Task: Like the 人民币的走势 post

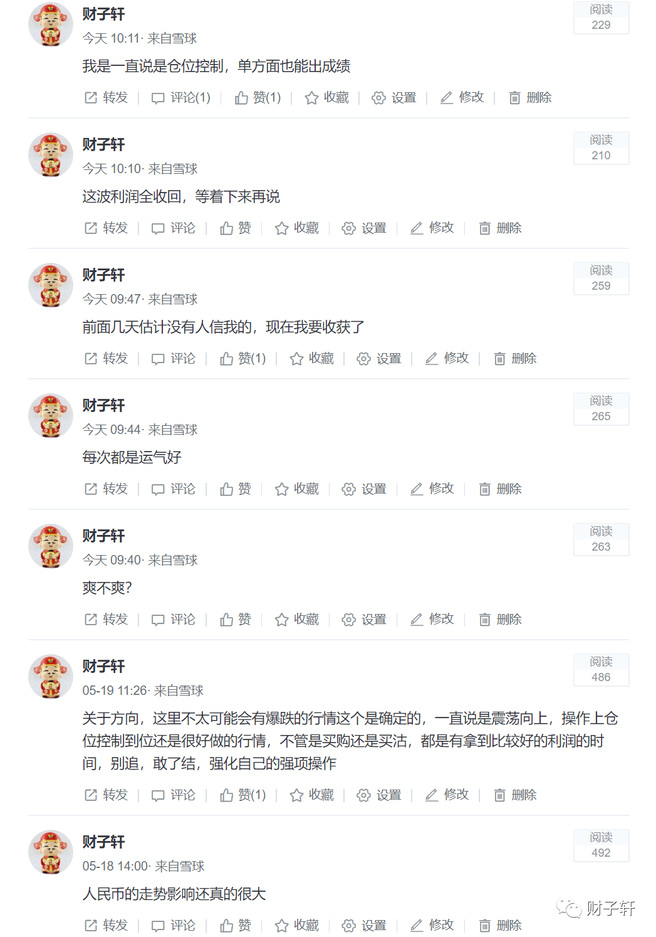Action: [236, 926]
